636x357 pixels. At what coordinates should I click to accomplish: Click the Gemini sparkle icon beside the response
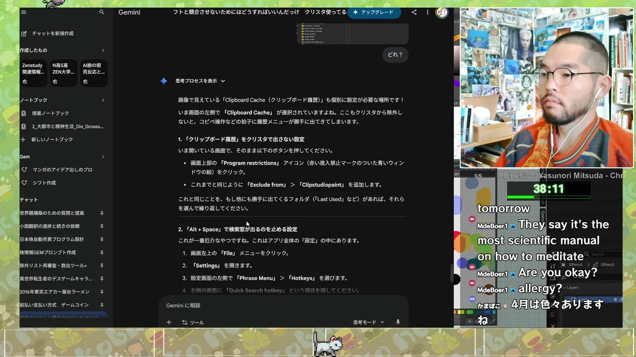[163, 81]
